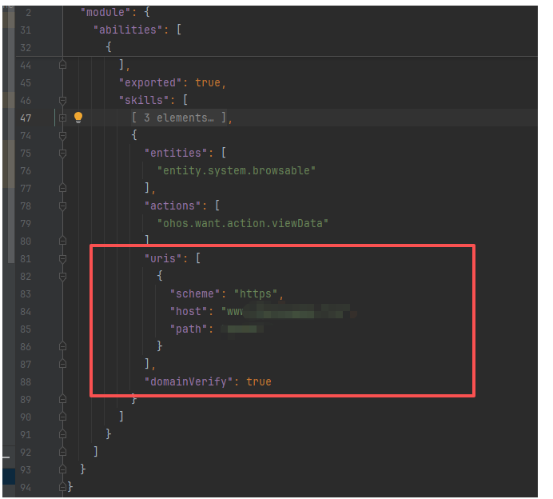
Task: Click the fold end marker on line 93
Action: tap(63, 469)
